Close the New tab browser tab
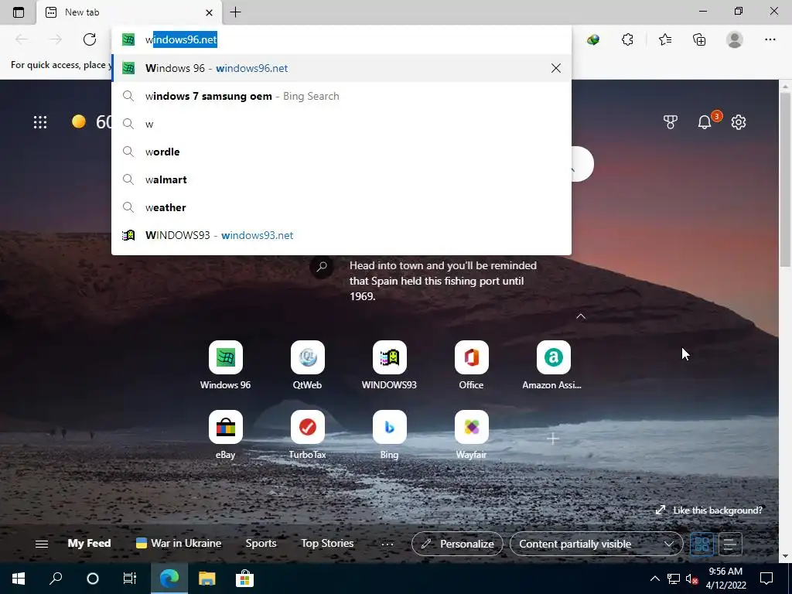This screenshot has height=594, width=792. [209, 12]
